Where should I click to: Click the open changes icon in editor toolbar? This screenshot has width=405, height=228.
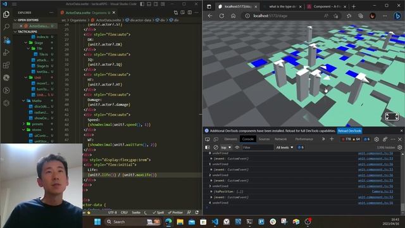point(176,13)
